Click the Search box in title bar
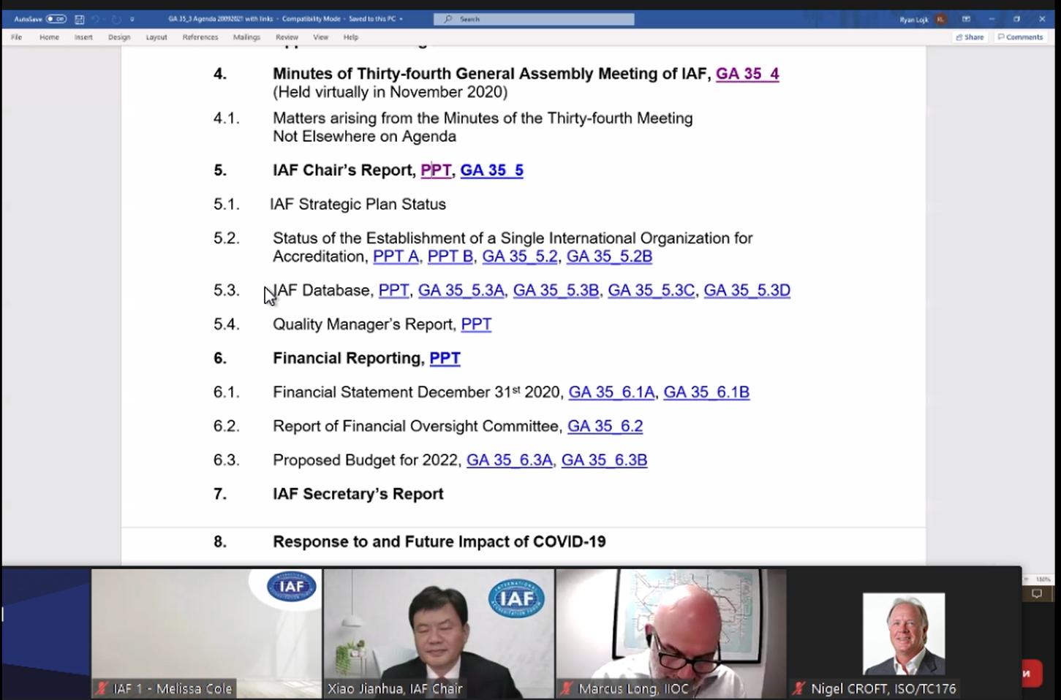 (x=534, y=19)
